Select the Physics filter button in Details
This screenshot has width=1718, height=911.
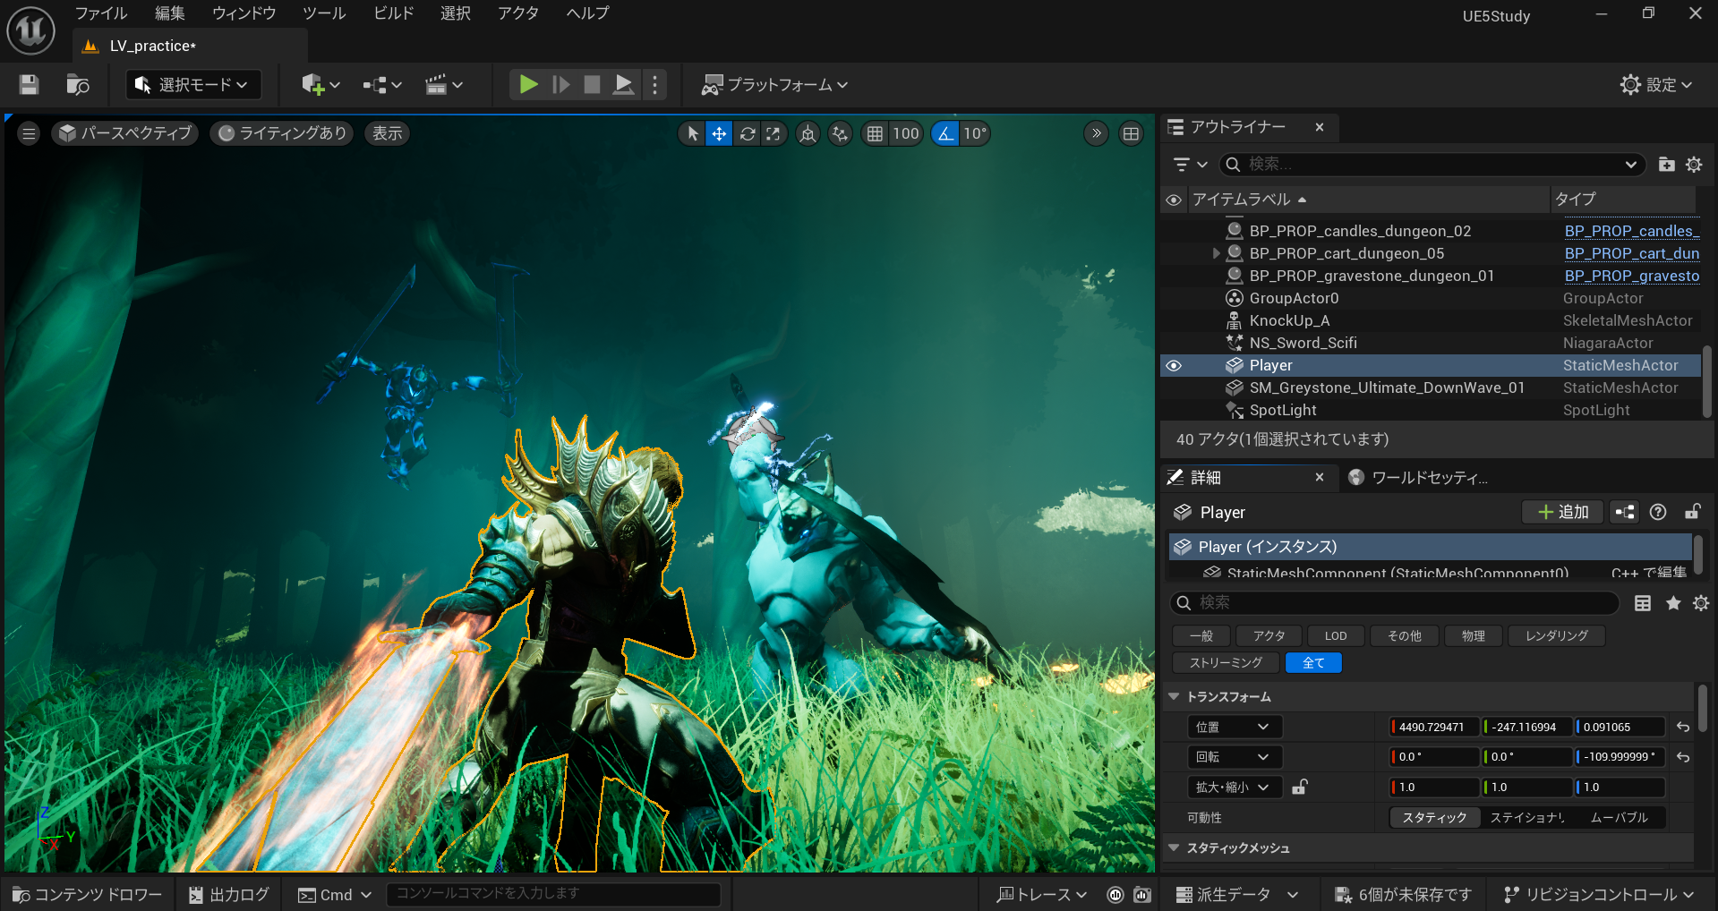tap(1474, 636)
